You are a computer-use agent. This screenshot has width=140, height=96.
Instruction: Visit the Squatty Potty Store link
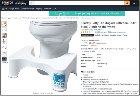coord(91,30)
